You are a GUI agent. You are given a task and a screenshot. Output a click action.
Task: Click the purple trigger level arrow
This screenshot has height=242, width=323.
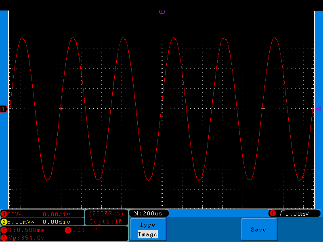(318, 108)
